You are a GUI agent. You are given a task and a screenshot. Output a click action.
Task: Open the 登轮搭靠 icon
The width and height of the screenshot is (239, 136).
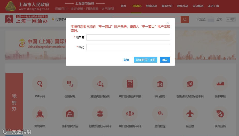160,114
